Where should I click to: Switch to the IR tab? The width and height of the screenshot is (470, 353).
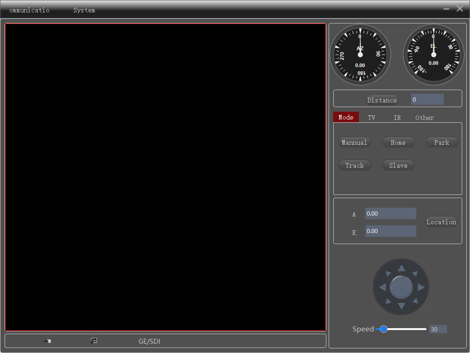397,118
